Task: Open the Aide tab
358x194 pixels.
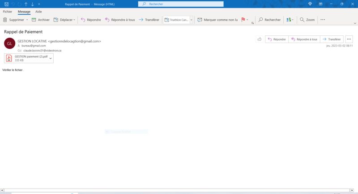Action: (38, 12)
